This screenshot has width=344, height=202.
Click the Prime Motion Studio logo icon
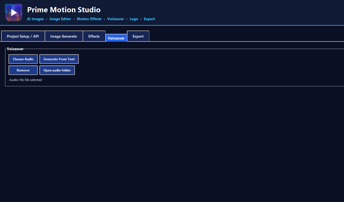[14, 13]
